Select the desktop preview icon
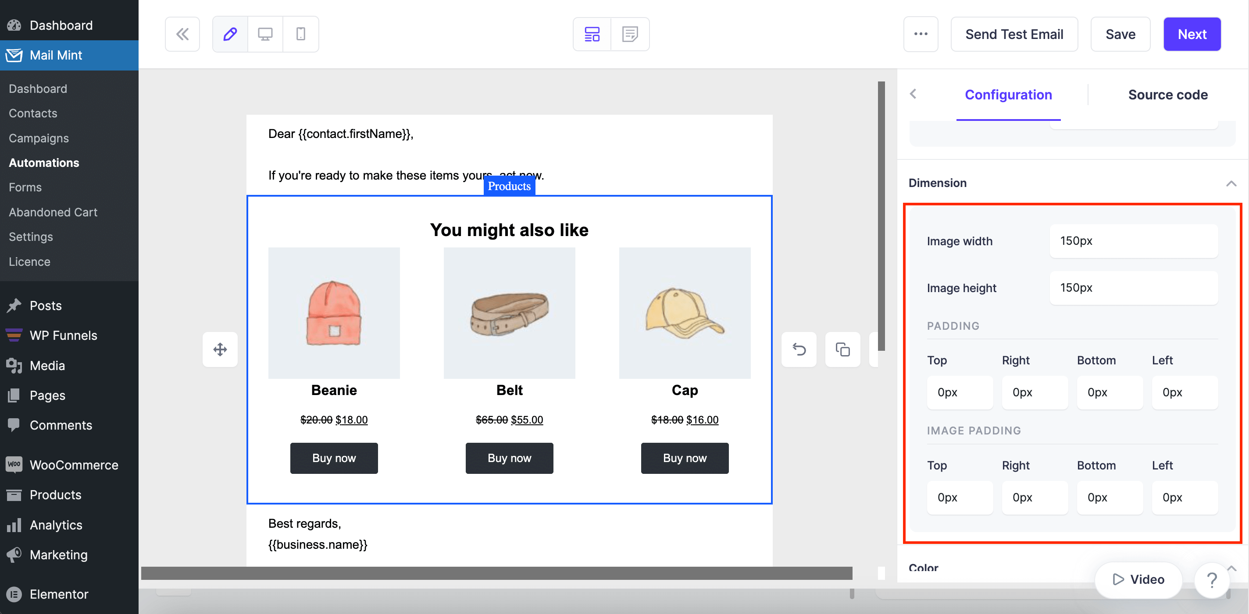Screen dimensions: 1249x614 [x=265, y=33]
